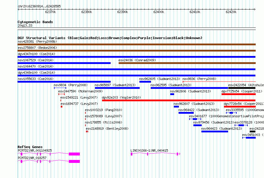
Task: Select esv3378128 variant label
Action: pyautogui.click(x=249, y=122)
